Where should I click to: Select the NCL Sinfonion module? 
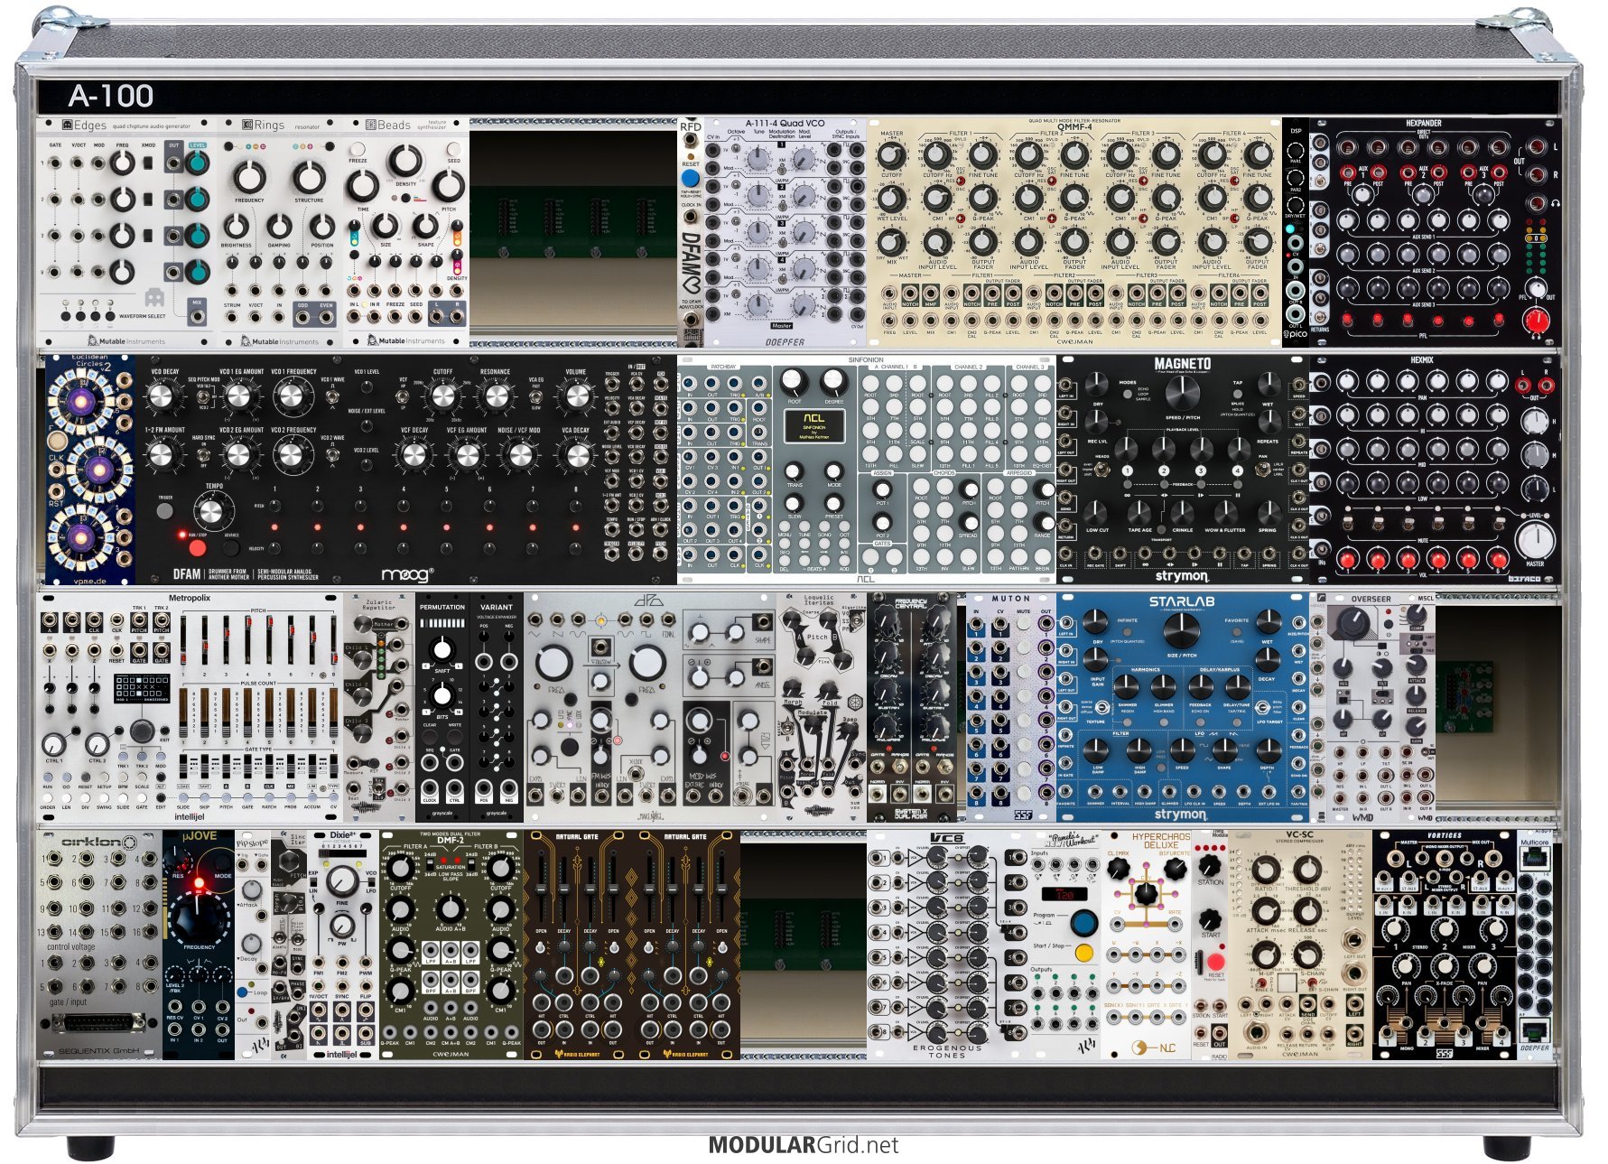(x=867, y=470)
